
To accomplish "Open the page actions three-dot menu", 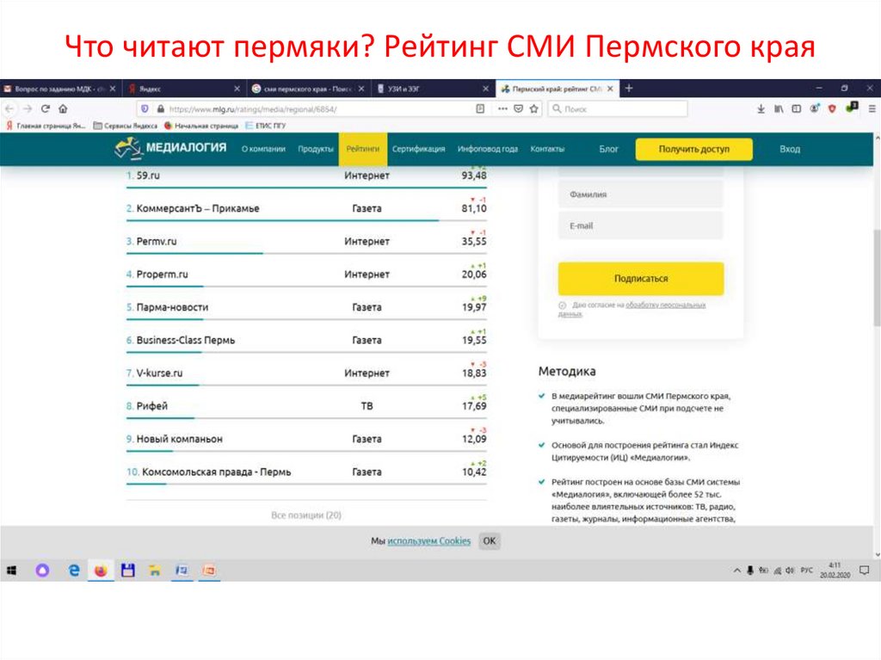I will (502, 109).
